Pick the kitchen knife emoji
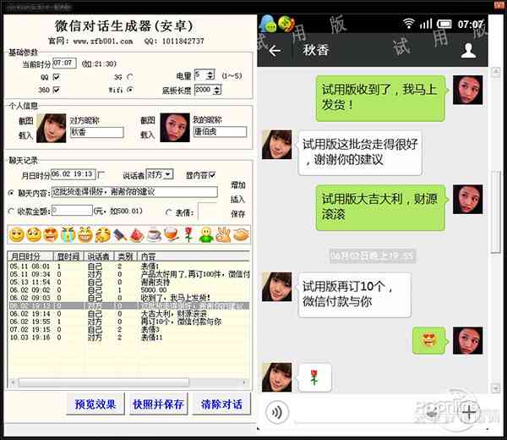507x440 pixels. coord(119,234)
